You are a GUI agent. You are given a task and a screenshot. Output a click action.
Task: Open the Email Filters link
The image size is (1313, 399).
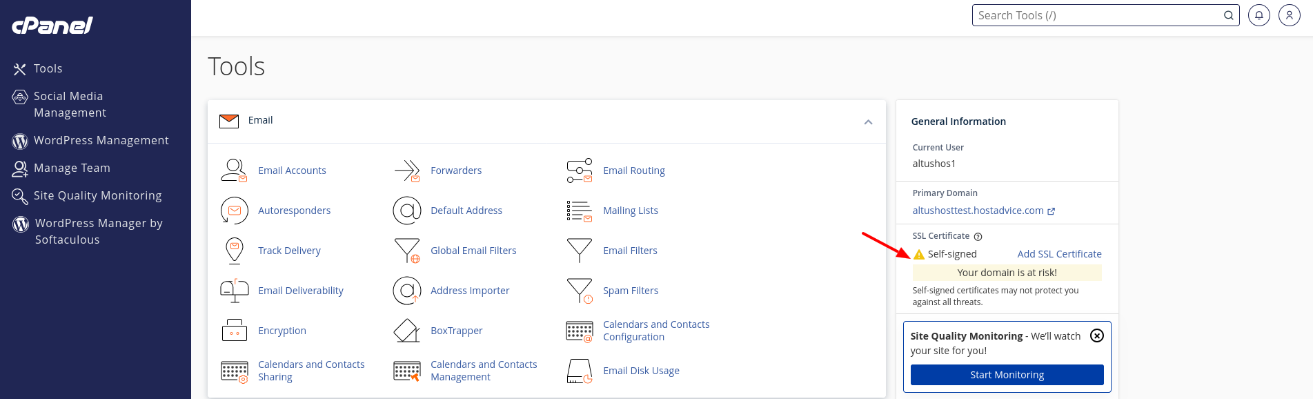click(x=630, y=251)
